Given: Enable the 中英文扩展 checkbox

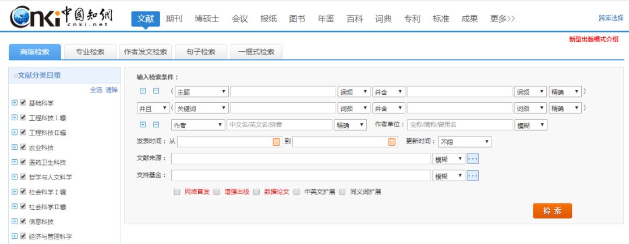Looking at the screenshot, I should coord(297,192).
